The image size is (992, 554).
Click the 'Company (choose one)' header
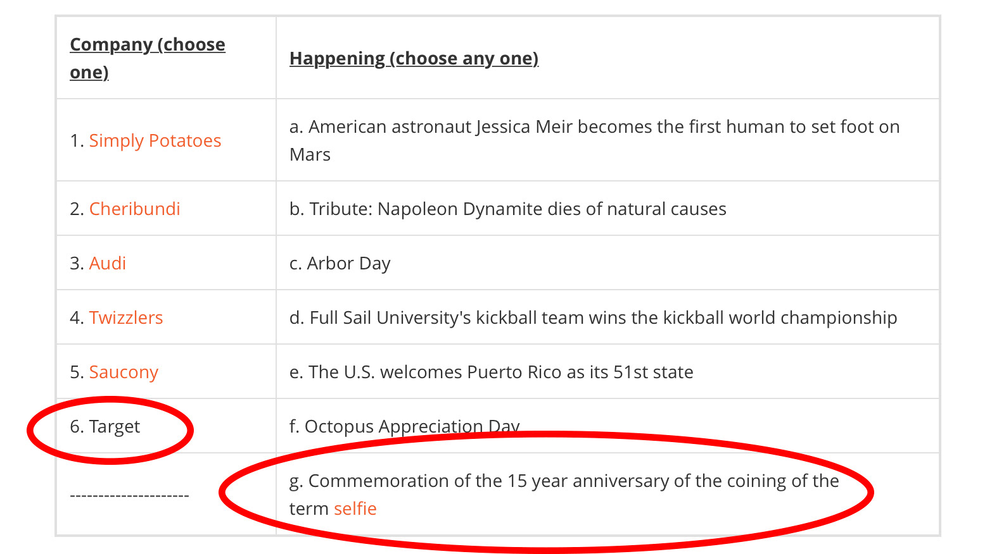pyautogui.click(x=148, y=58)
